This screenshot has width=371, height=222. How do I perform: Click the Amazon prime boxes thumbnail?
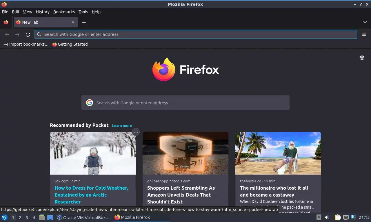tap(185, 153)
